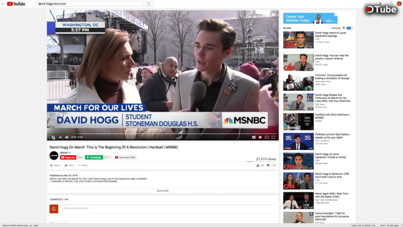This screenshot has width=403, height=227.
Task: Subscribe to the MSNBC channel
Action: point(68,157)
